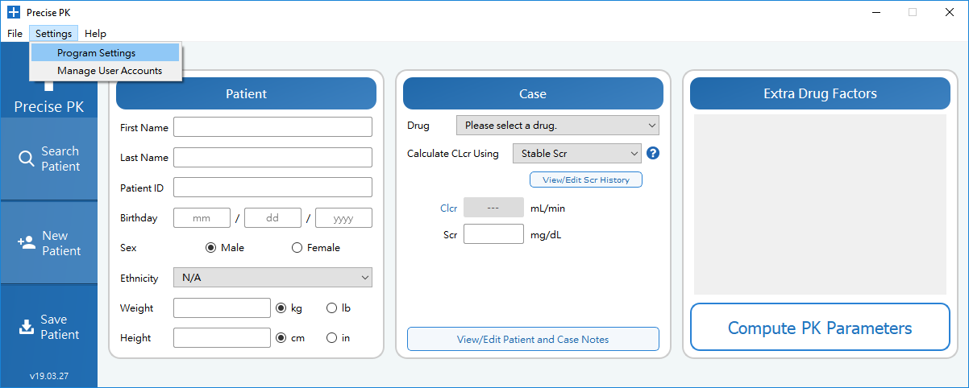Click the Save Patient download icon
The height and width of the screenshot is (388, 969).
click(x=26, y=327)
